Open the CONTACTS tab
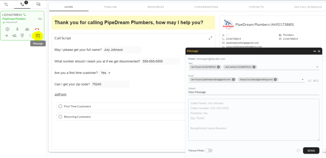Screen dimensions: 326x158 pyautogui.click(x=256, y=7)
